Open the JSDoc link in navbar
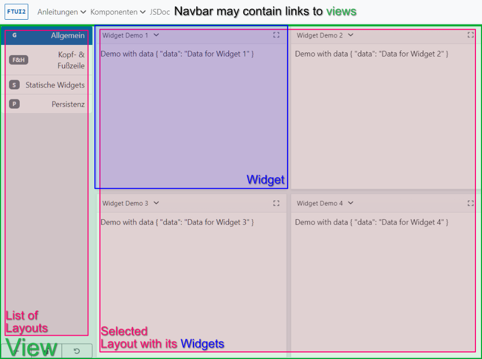482x359 pixels. point(159,12)
